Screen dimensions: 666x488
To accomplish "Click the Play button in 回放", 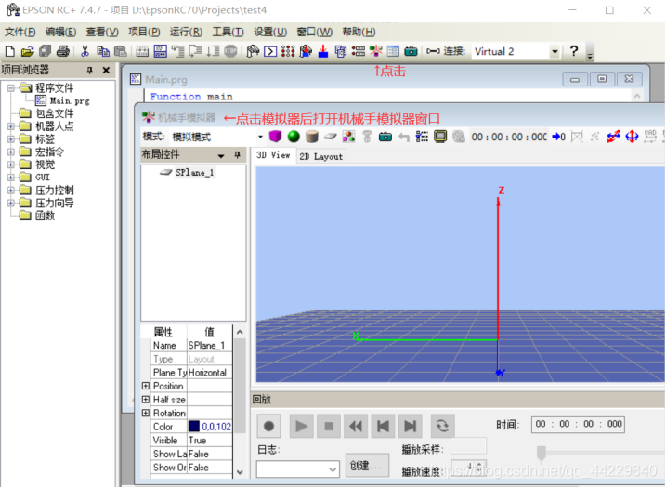I will (x=301, y=426).
